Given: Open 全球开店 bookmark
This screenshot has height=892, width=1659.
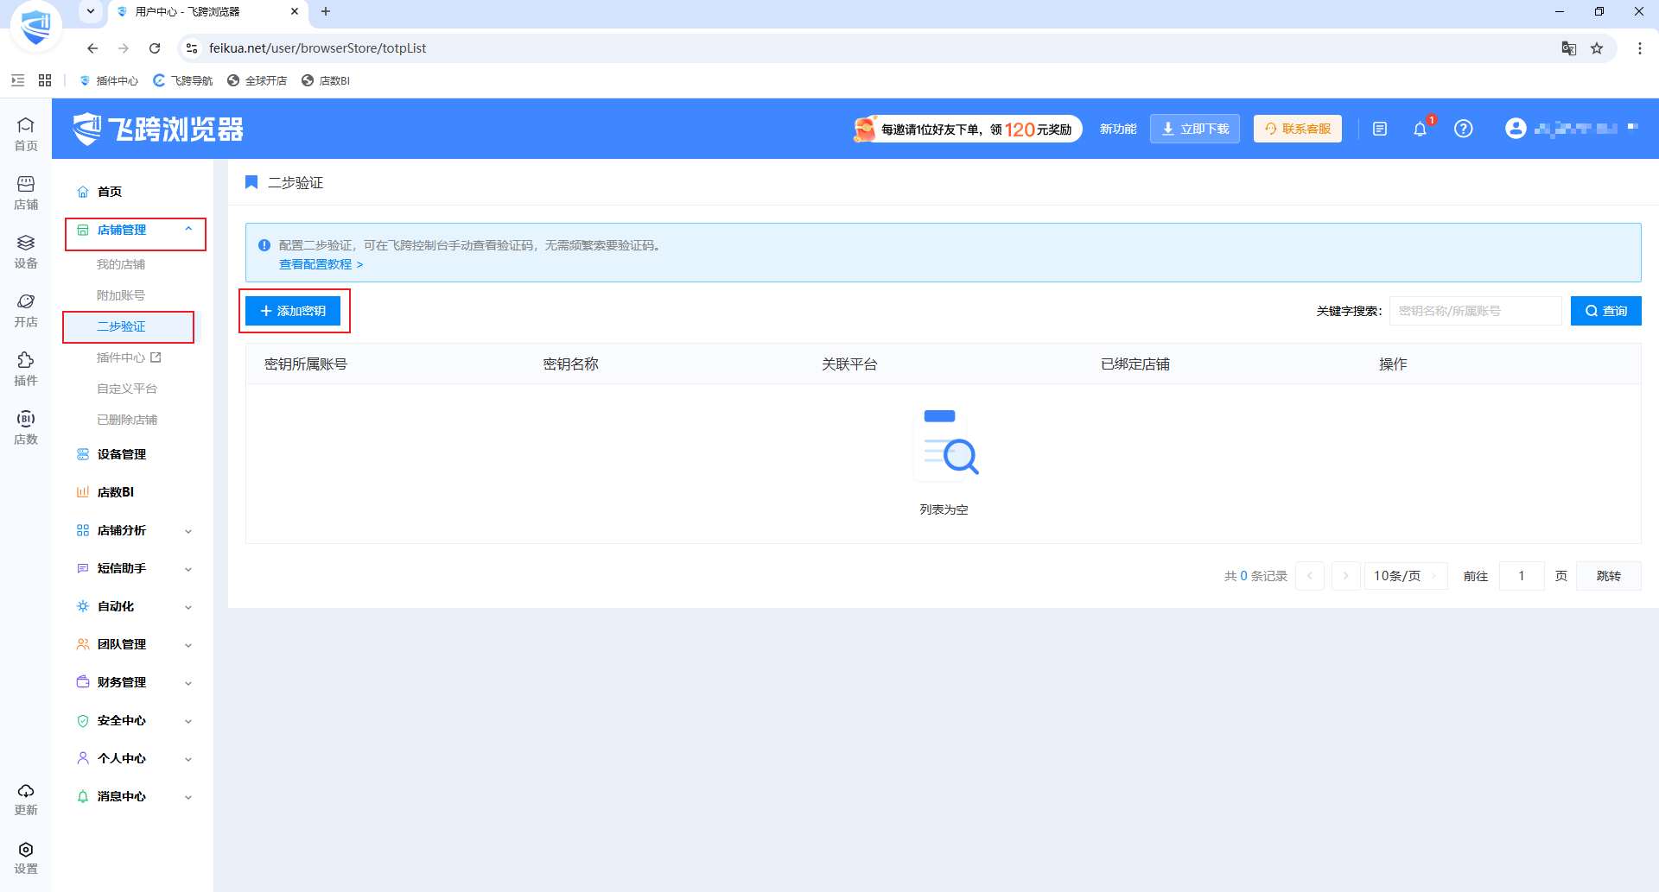Looking at the screenshot, I should 257,80.
